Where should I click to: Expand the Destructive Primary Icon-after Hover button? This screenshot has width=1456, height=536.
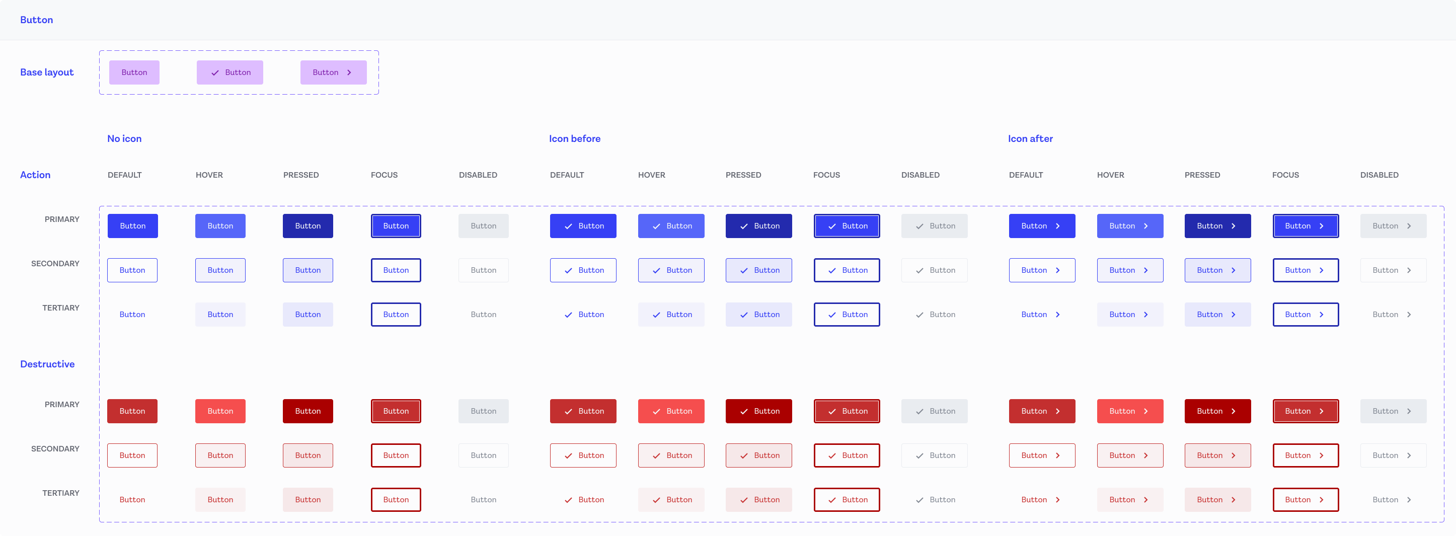[1130, 411]
